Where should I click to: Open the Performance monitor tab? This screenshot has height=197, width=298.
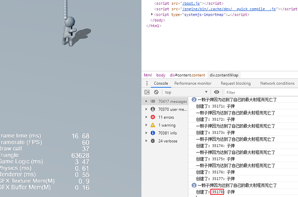pyautogui.click(x=193, y=83)
